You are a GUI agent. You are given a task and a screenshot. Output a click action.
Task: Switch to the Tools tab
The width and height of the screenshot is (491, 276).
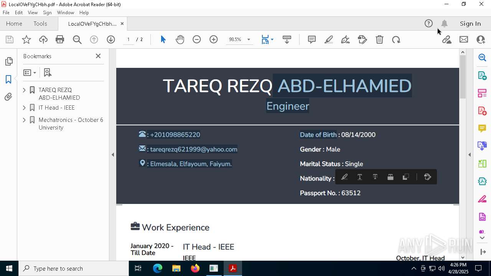click(40, 23)
